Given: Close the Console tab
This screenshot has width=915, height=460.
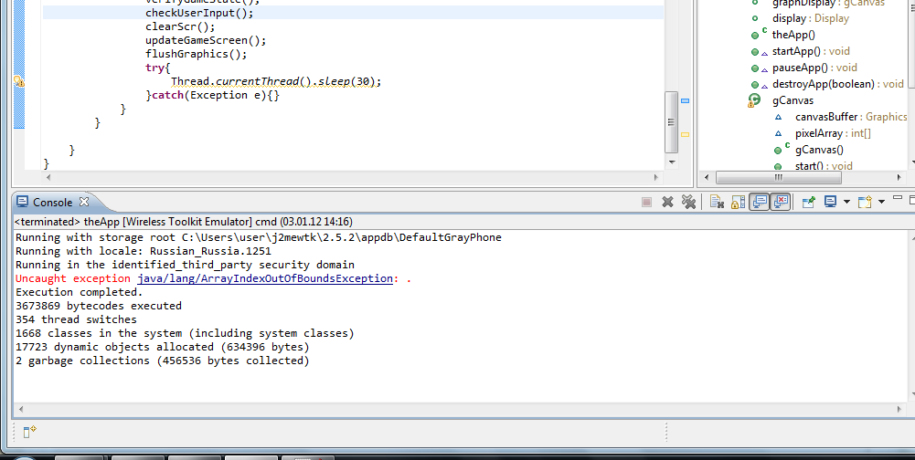Looking at the screenshot, I should tap(83, 202).
